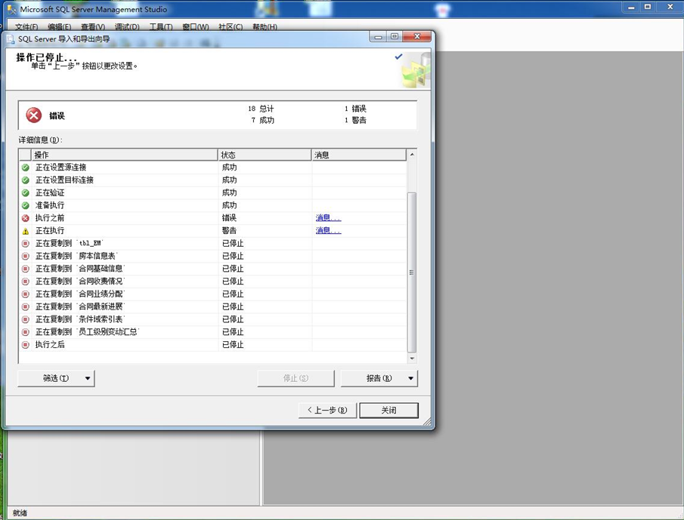
Task: Click the warning triangle icon of 正在执行 row
Action: click(25, 231)
